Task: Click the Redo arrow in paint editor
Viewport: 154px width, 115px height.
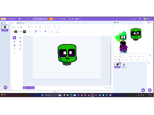Action: (32, 27)
